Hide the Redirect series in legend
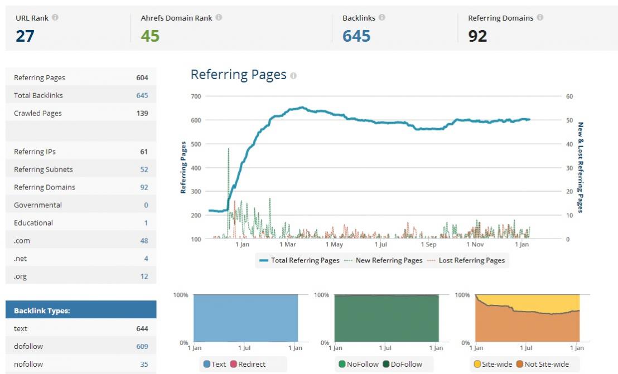 [x=248, y=364]
